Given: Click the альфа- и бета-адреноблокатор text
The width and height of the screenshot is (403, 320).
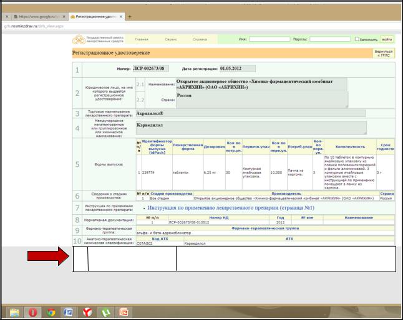Looking at the screenshot, I should coord(163,233).
